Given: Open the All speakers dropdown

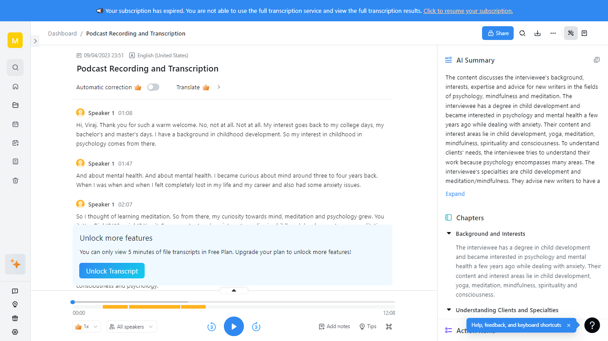Looking at the screenshot, I should (x=132, y=326).
